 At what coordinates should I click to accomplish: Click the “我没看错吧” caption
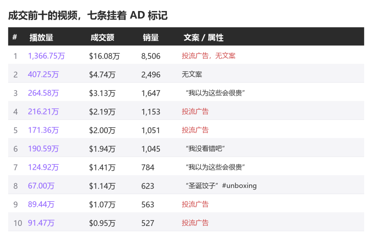tap(205, 149)
